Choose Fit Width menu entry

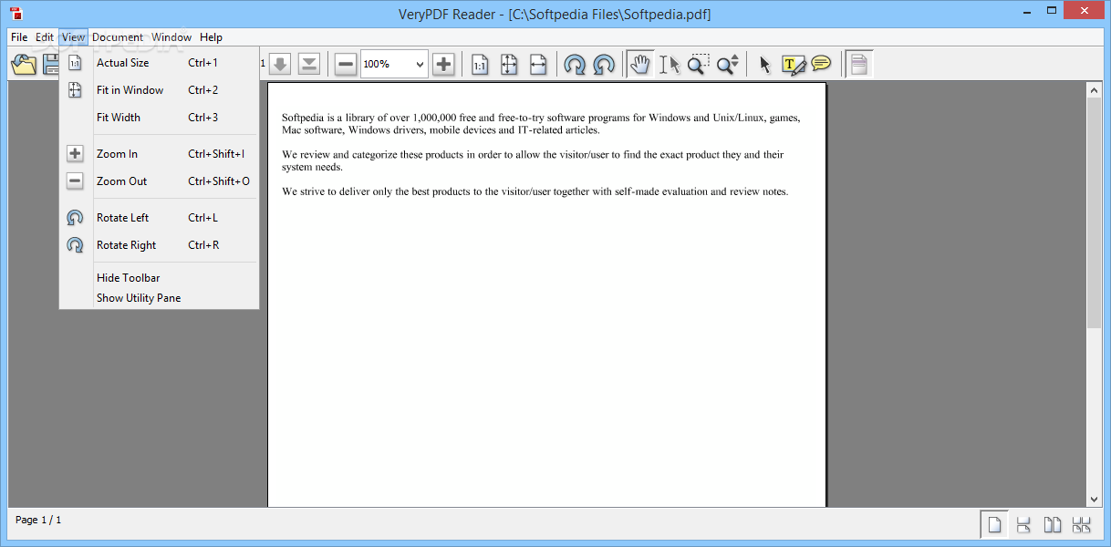coord(159,118)
